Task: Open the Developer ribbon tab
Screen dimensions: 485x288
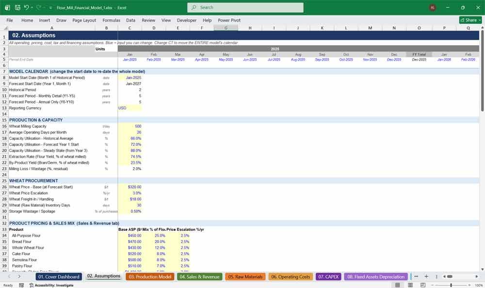Action: 187,20
